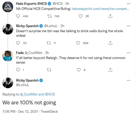Open the @HCS mention in replying line
135x117 pixels.
coord(50,94)
